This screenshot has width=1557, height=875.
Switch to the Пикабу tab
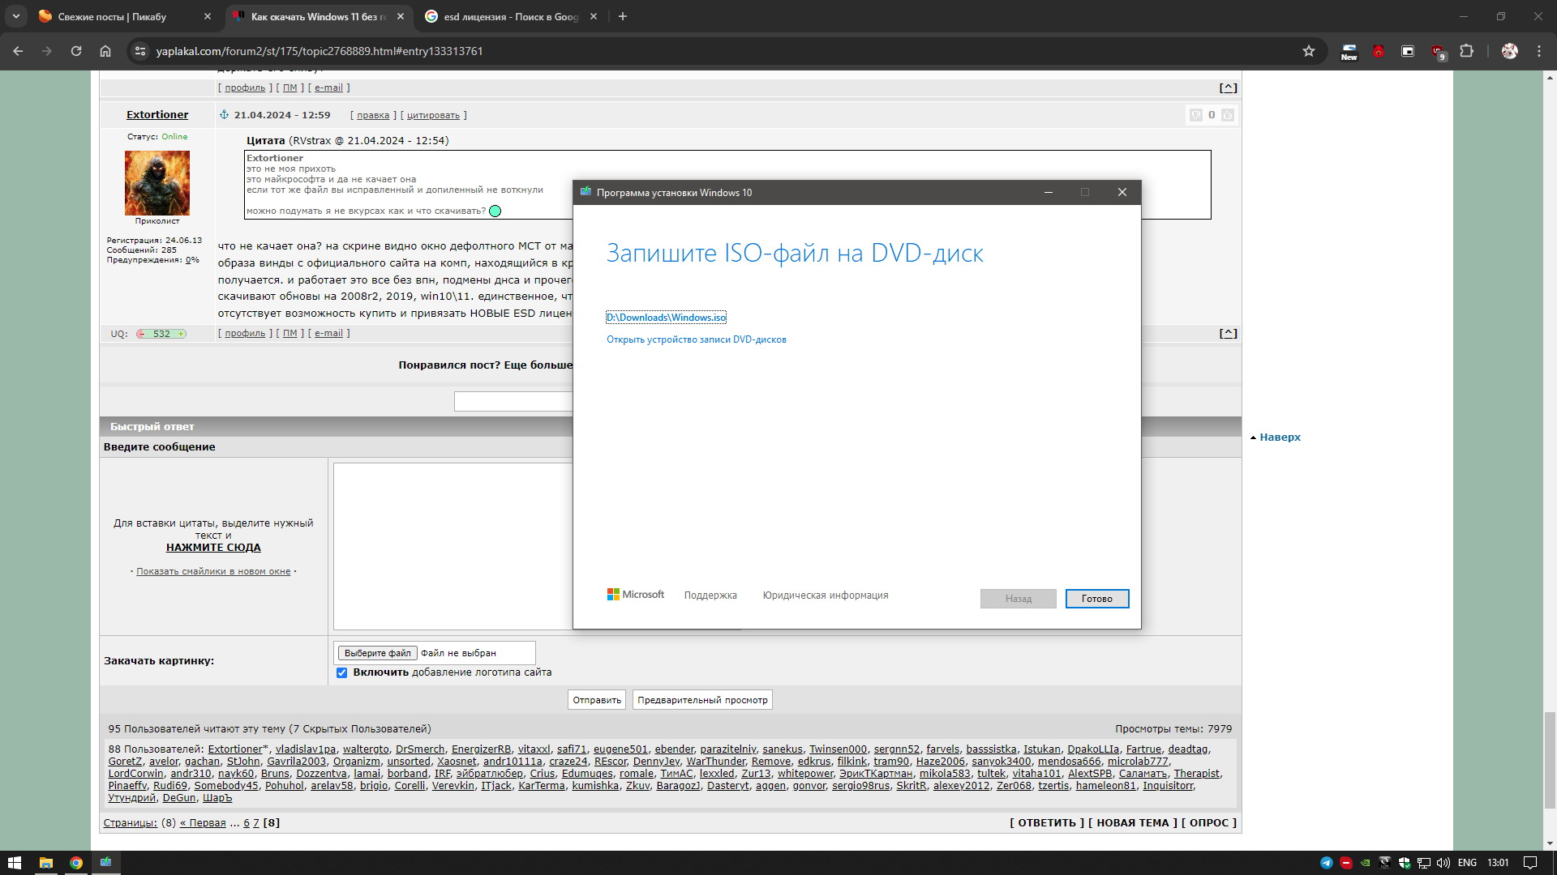click(112, 16)
